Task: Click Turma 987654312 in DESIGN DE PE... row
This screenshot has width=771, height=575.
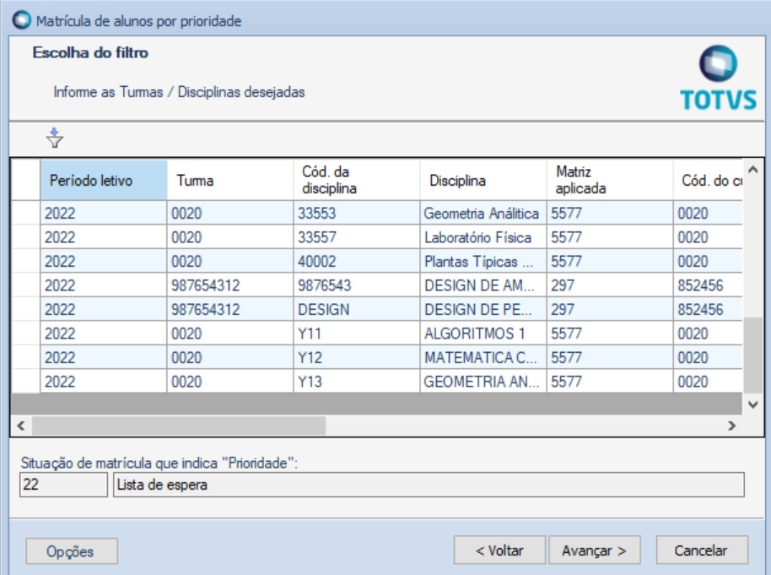Action: [x=230, y=310]
